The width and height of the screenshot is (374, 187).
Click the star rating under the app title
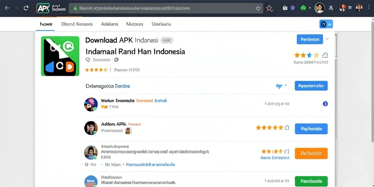(96, 70)
